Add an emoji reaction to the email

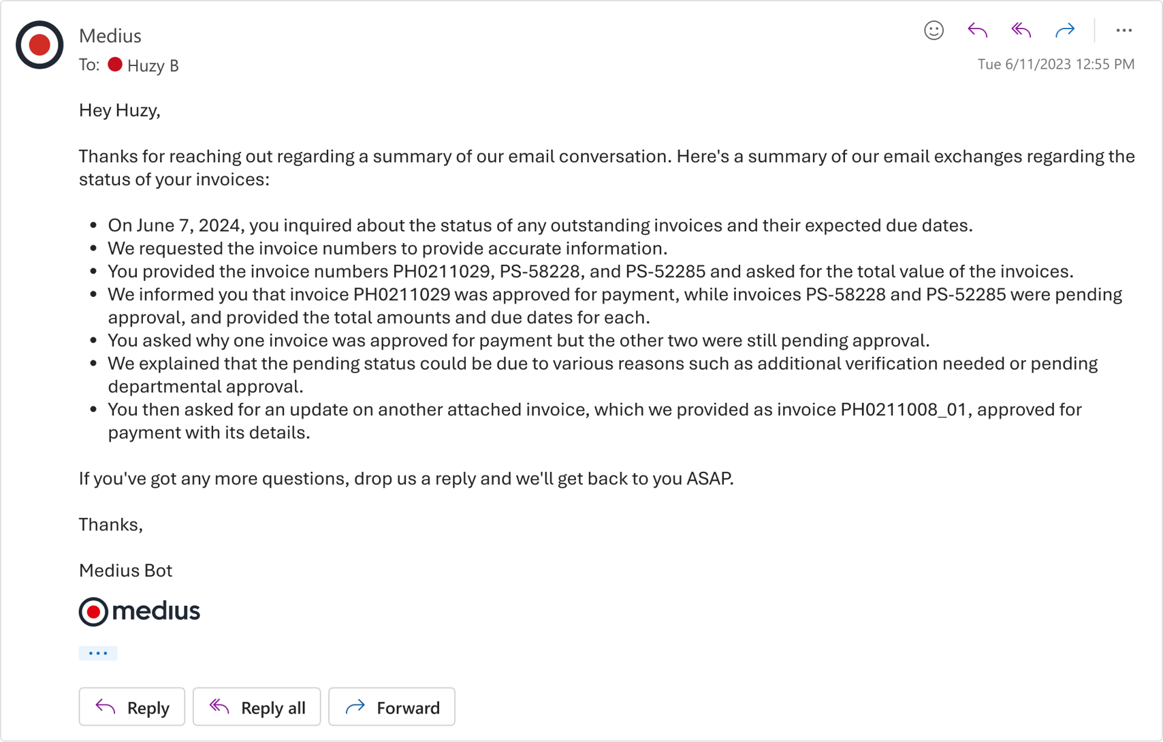[x=934, y=30]
